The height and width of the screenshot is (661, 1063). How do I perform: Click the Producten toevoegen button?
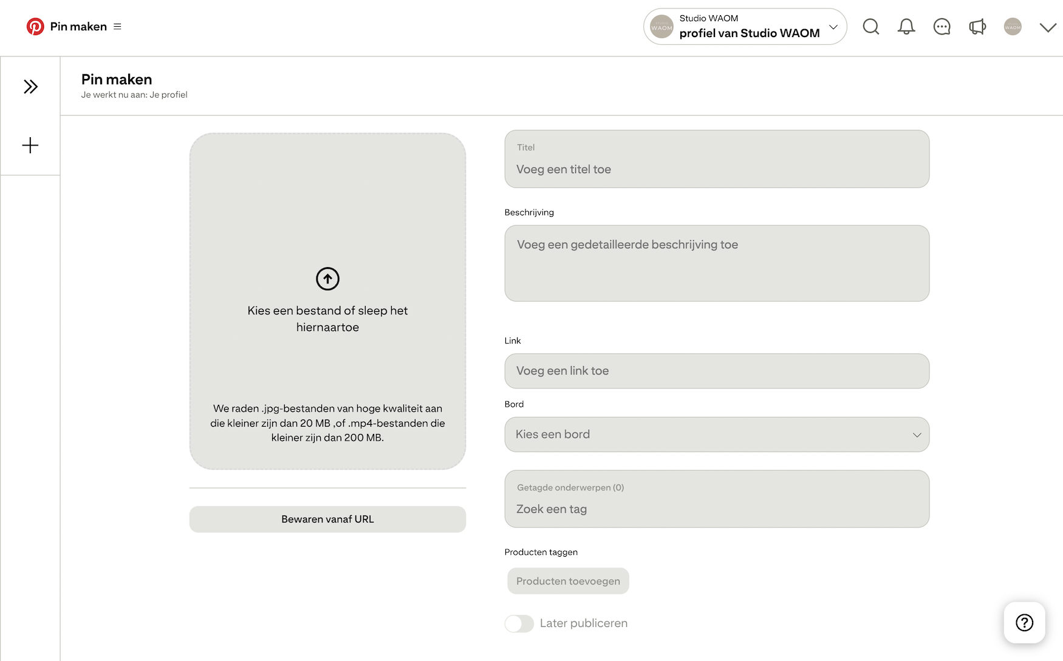click(567, 581)
